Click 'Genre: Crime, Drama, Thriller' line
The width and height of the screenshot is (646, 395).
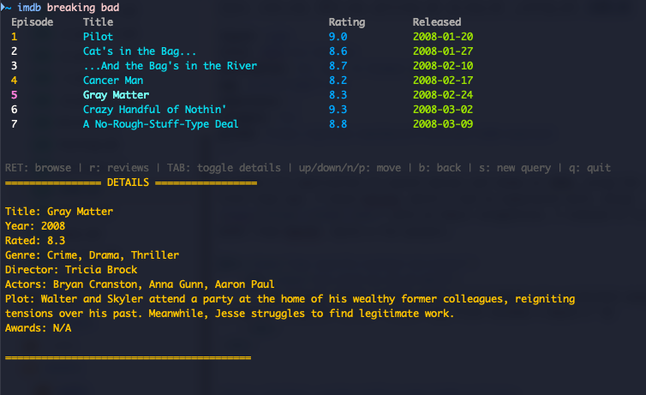(92, 255)
